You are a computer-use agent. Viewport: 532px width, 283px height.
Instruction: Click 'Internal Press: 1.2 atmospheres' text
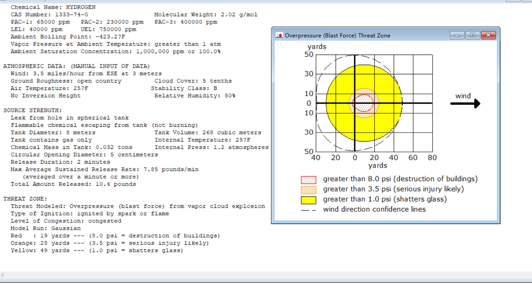[x=211, y=147]
